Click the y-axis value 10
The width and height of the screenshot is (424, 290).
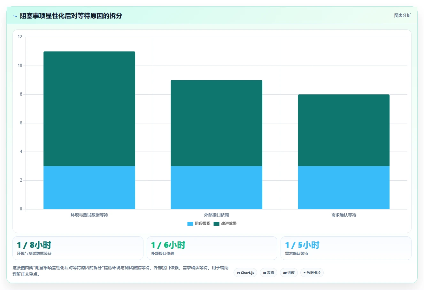tap(20, 66)
